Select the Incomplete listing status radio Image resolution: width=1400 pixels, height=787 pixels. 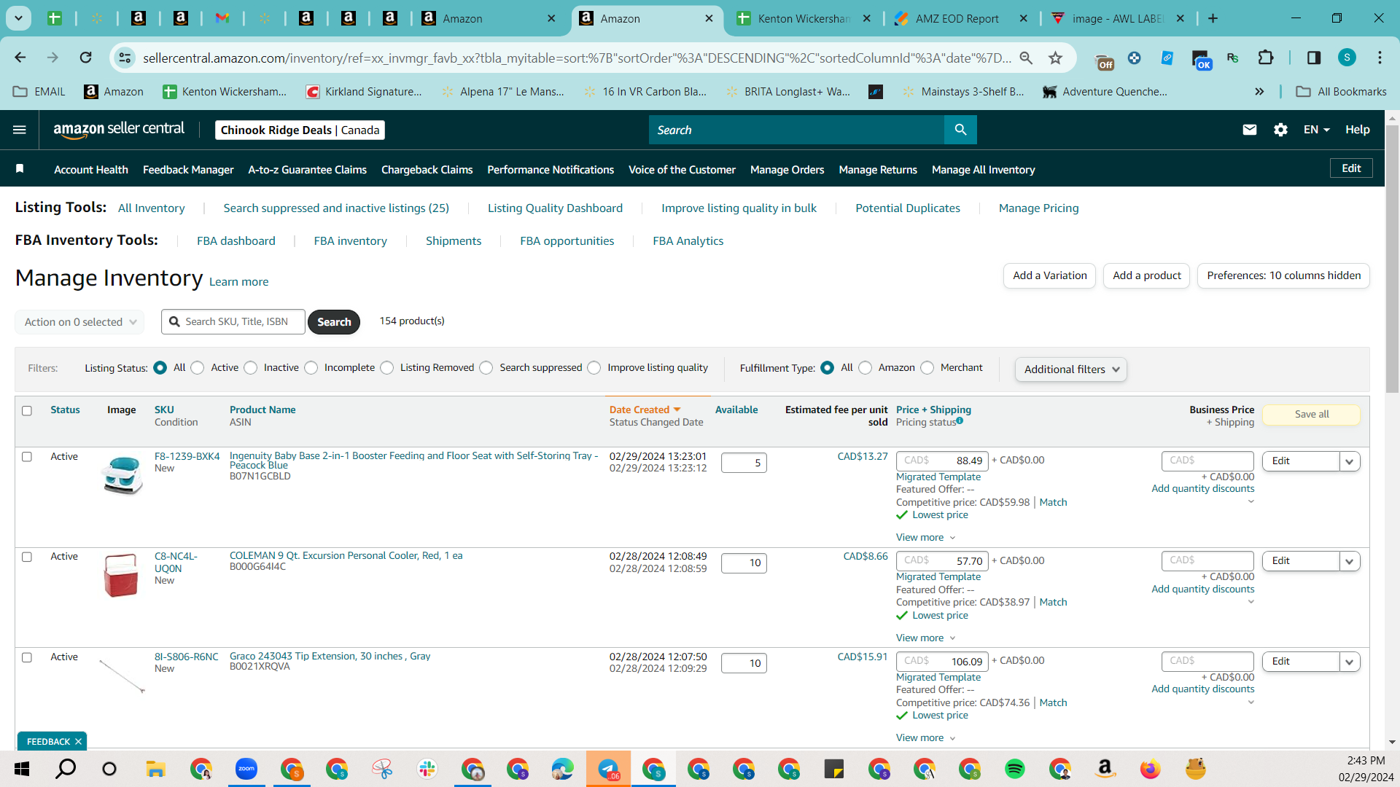tap(311, 368)
